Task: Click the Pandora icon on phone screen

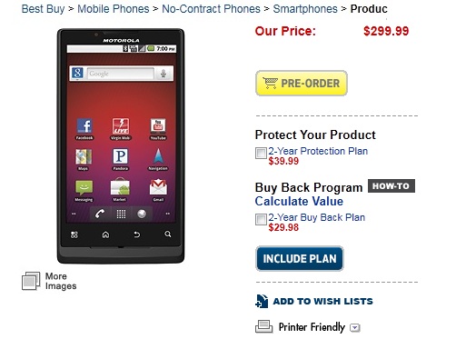Action: pos(121,156)
